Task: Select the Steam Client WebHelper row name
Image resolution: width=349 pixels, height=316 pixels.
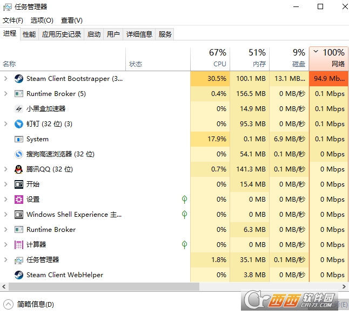Action: 65,275
